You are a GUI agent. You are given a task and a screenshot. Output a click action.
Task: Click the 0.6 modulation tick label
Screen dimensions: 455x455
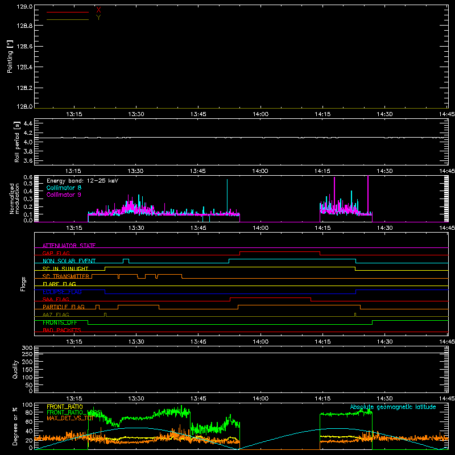click(x=28, y=177)
